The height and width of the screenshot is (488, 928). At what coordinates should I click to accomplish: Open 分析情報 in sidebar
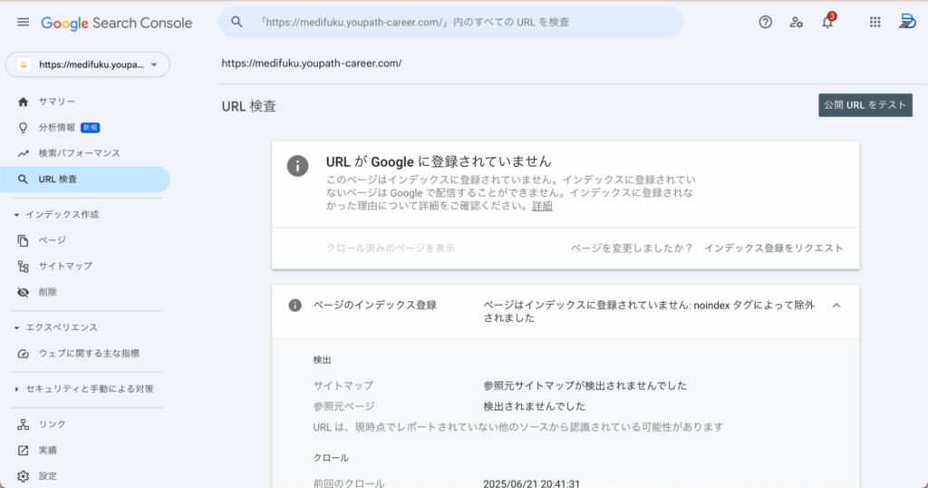pyautogui.click(x=85, y=127)
